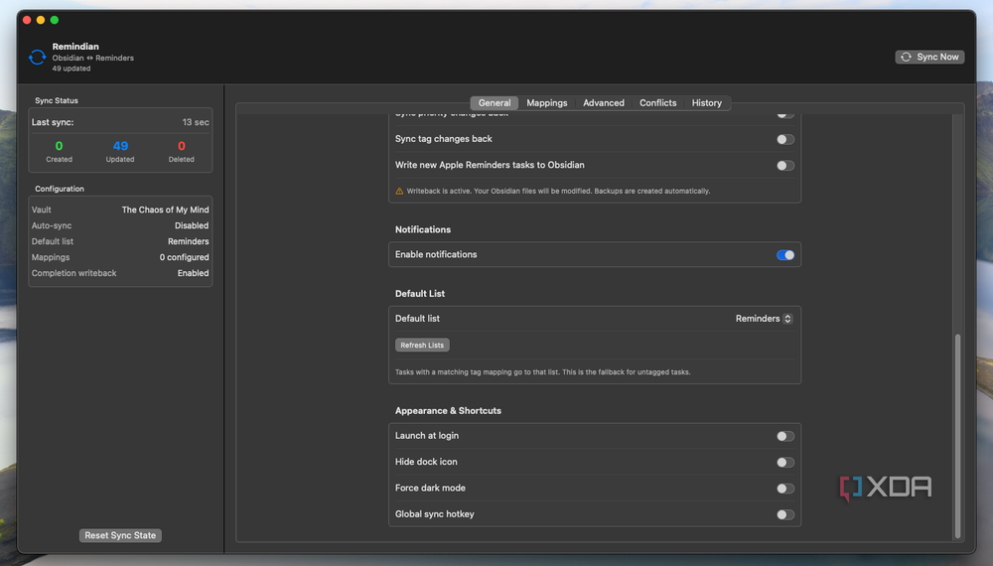993x566 pixels.
Task: Enable Launch at login switch
Action: click(x=785, y=436)
